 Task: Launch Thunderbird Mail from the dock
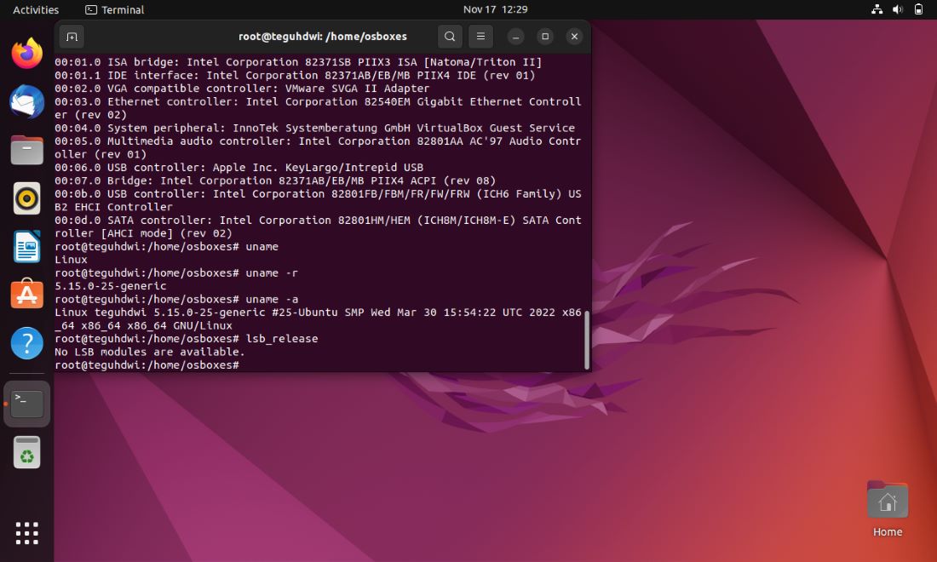coord(27,101)
